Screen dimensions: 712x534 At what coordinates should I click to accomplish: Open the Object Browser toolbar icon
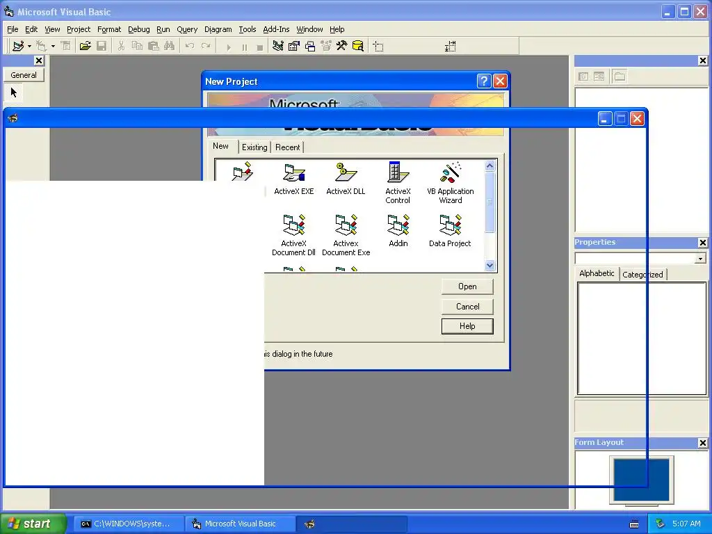point(326,46)
